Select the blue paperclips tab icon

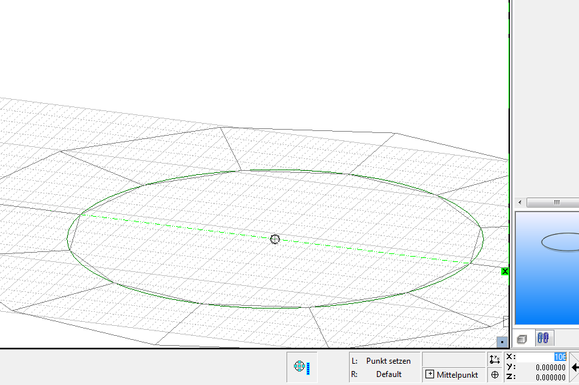point(543,338)
